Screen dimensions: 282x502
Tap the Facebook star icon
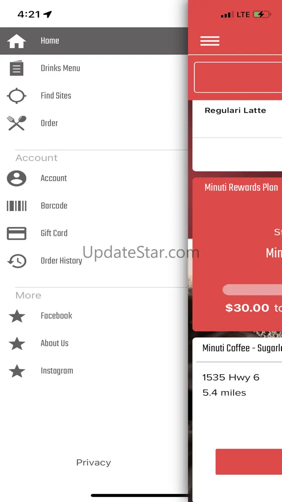point(17,316)
